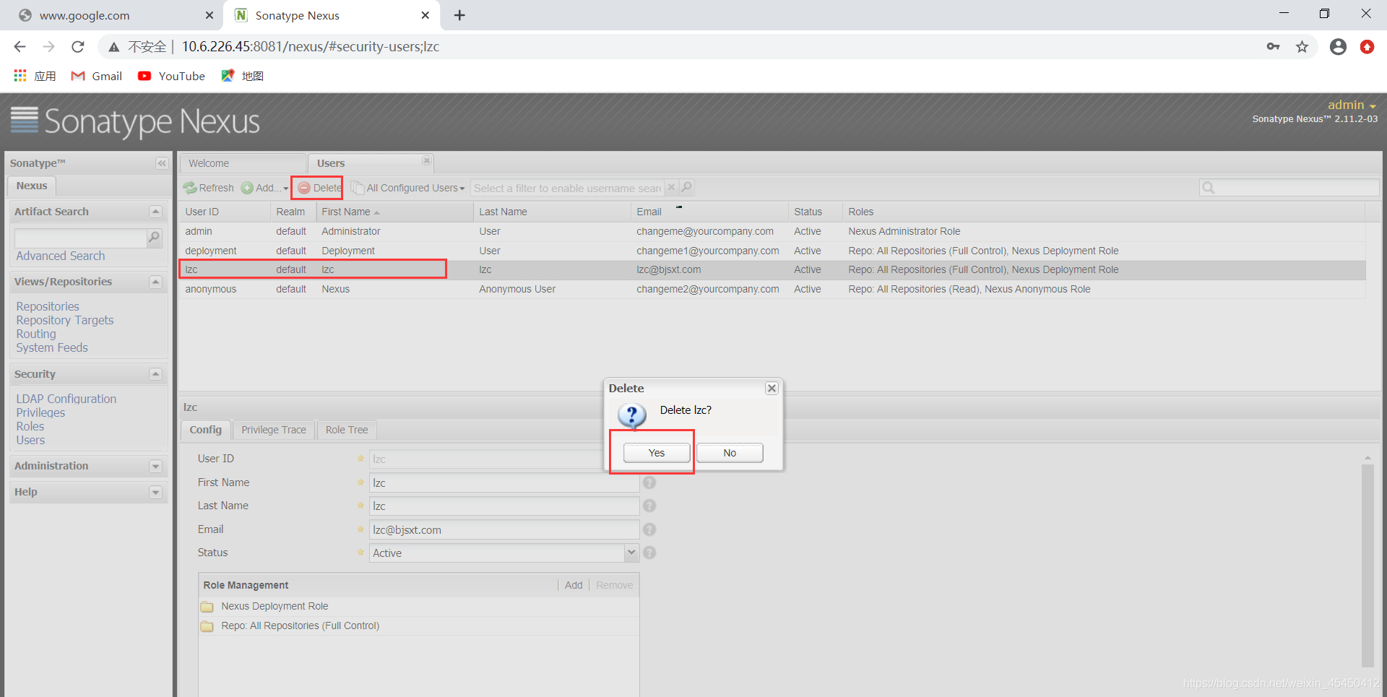This screenshot has width=1387, height=697.
Task: Sort by the First Name column header
Action: (x=394, y=212)
